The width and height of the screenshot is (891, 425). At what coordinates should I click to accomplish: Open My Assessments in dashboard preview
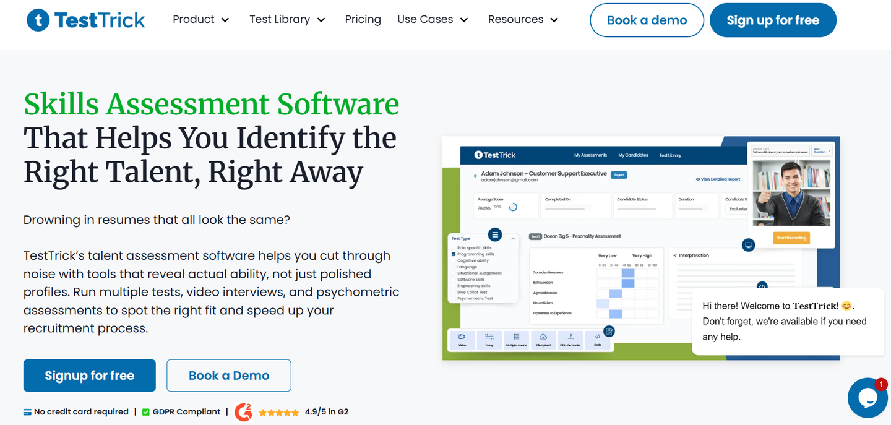(x=590, y=155)
